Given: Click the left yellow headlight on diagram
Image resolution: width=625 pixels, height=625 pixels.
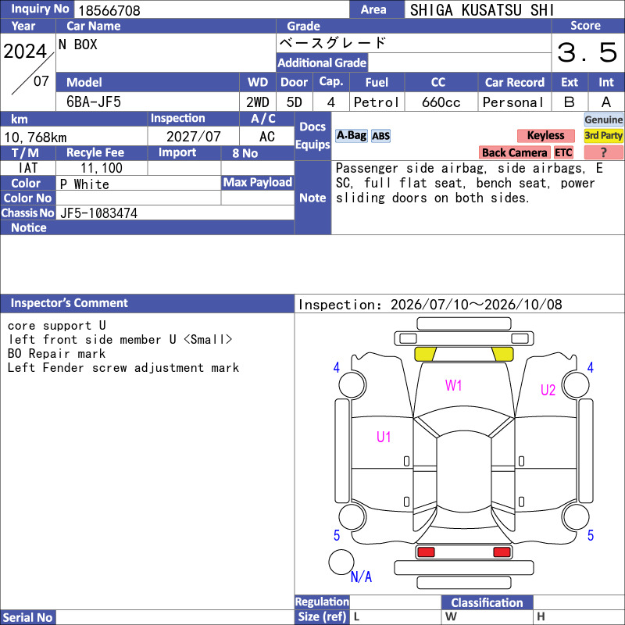Looking at the screenshot, I should coord(425,354).
